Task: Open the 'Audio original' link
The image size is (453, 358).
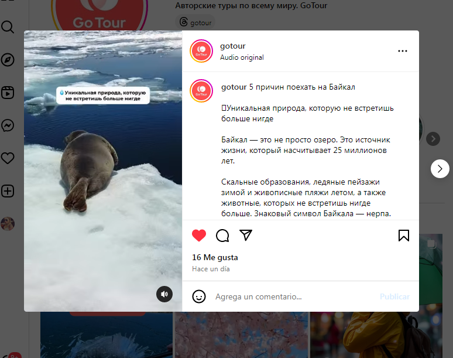Action: pos(242,57)
